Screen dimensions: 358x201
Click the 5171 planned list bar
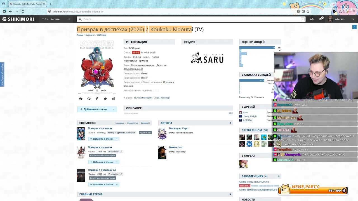(x=252, y=80)
